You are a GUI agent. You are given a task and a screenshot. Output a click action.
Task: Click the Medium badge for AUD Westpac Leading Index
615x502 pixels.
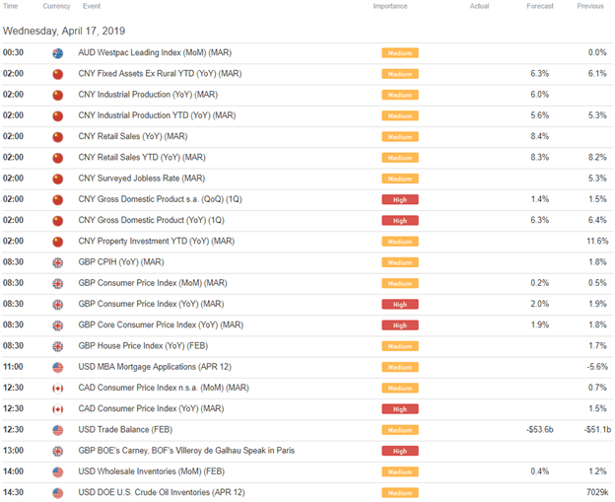tap(400, 53)
